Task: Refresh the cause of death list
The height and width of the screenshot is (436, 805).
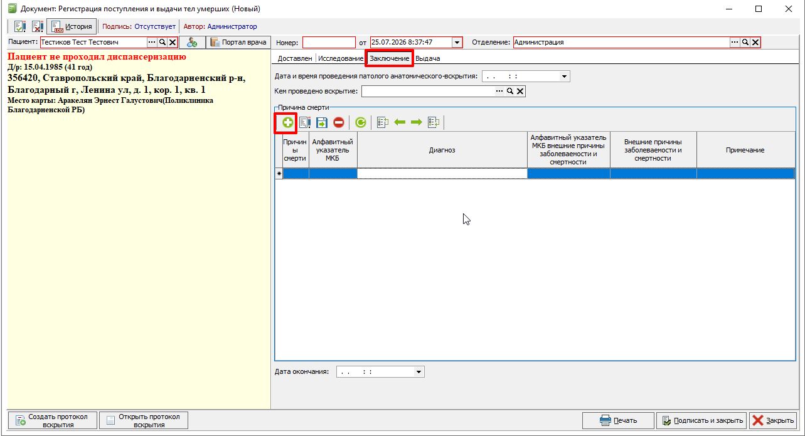Action: [x=360, y=122]
